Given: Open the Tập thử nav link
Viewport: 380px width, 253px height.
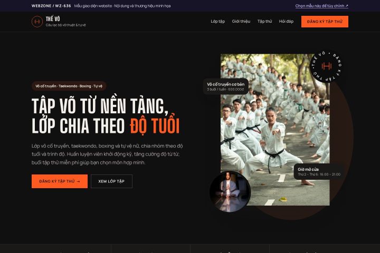Looking at the screenshot, I should pos(264,21).
